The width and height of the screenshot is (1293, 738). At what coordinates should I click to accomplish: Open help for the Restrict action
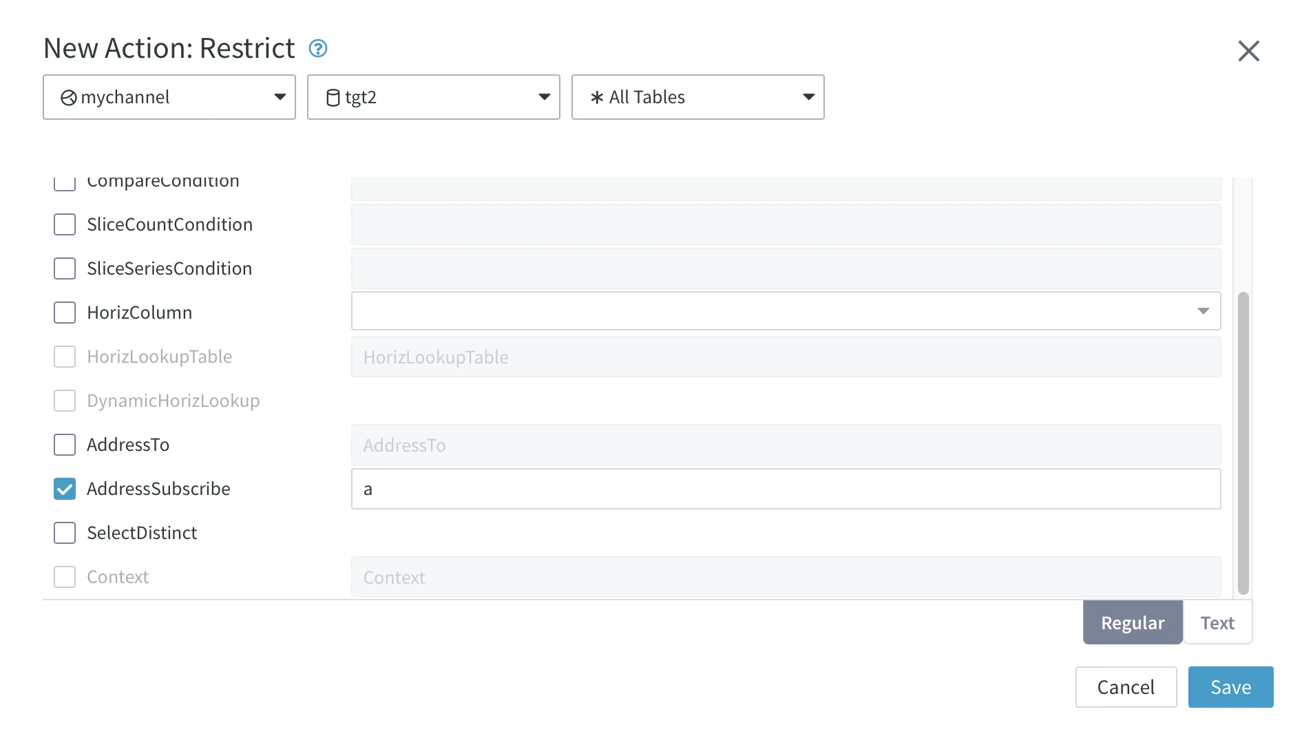pos(317,48)
